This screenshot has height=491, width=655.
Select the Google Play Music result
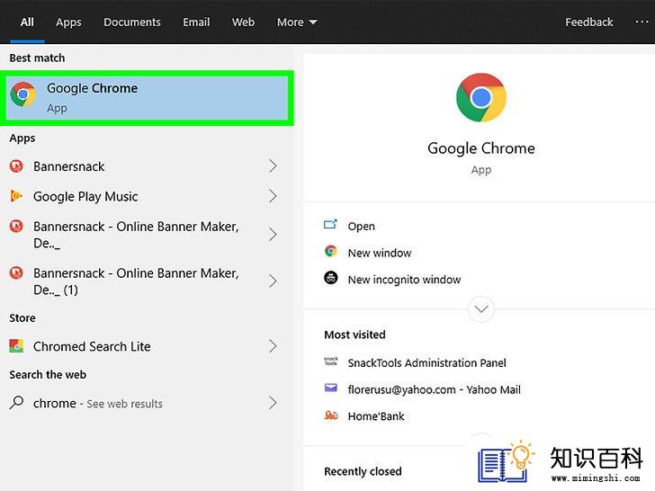pos(144,196)
